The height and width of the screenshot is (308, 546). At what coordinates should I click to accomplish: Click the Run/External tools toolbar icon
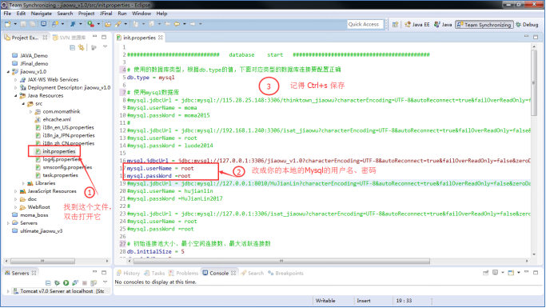point(90,24)
